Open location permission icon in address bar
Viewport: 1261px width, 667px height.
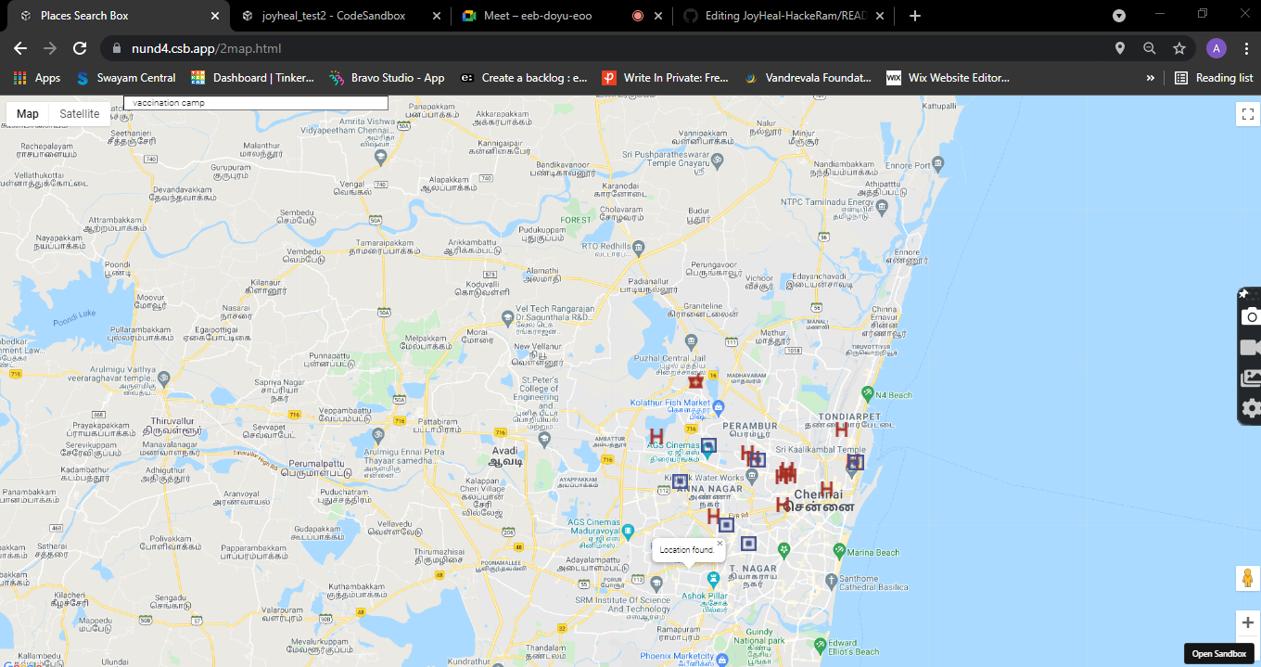click(1120, 48)
